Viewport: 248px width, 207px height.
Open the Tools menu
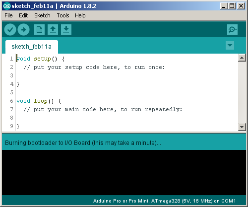(63, 15)
